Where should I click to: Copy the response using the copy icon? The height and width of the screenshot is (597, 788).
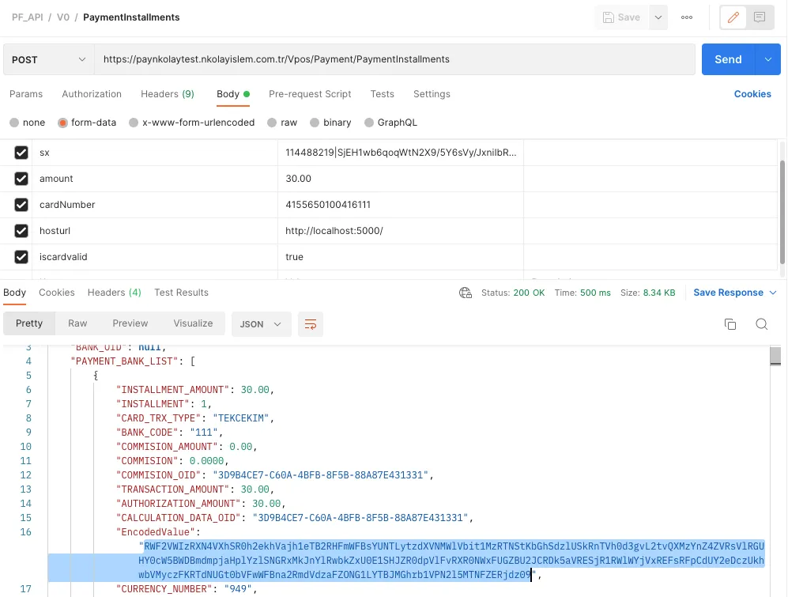click(730, 324)
